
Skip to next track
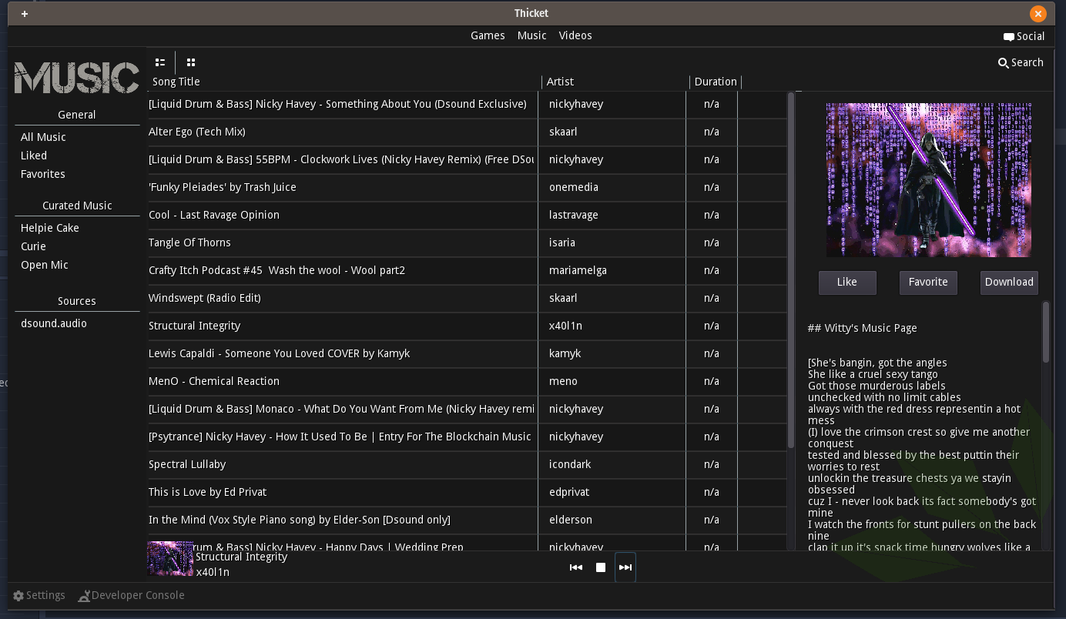click(625, 567)
